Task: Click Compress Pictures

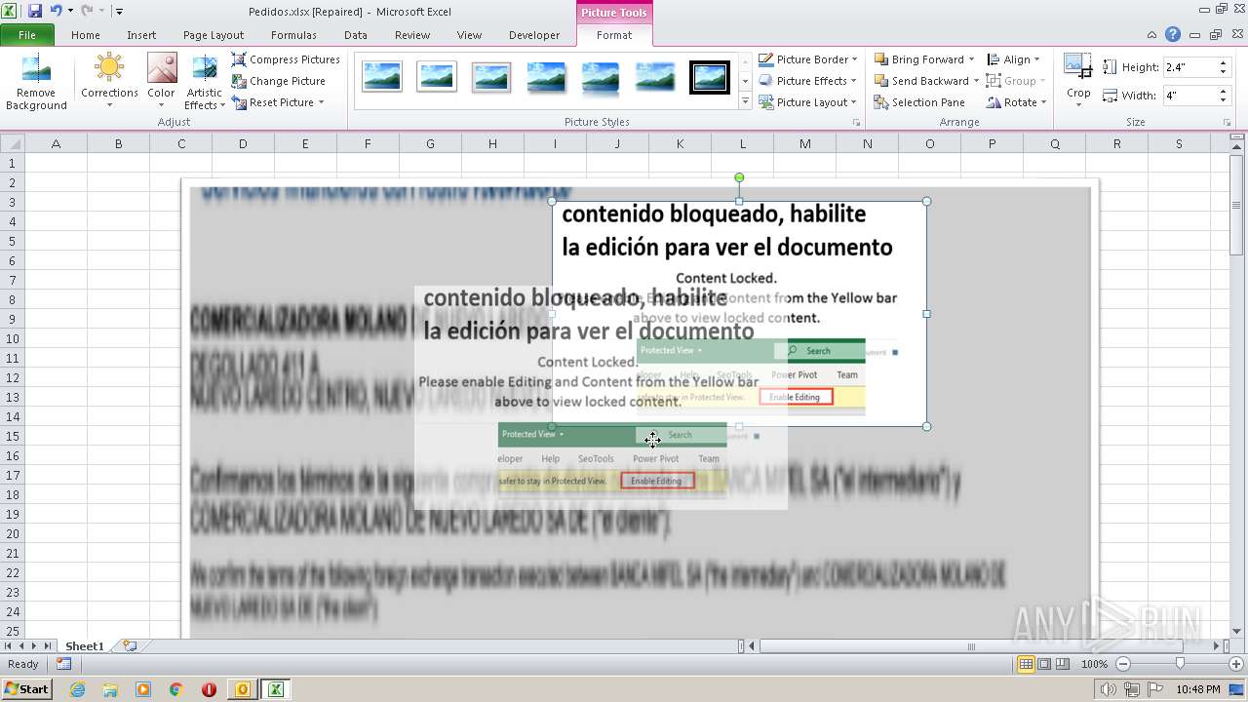Action: tap(286, 59)
